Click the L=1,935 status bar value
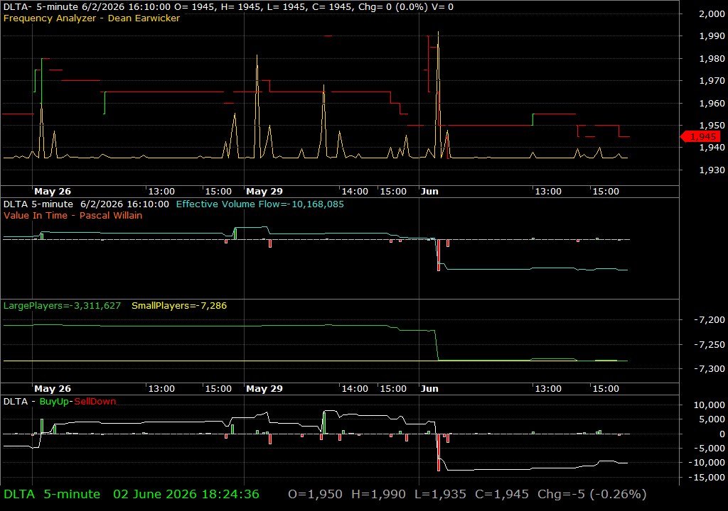 [440, 494]
